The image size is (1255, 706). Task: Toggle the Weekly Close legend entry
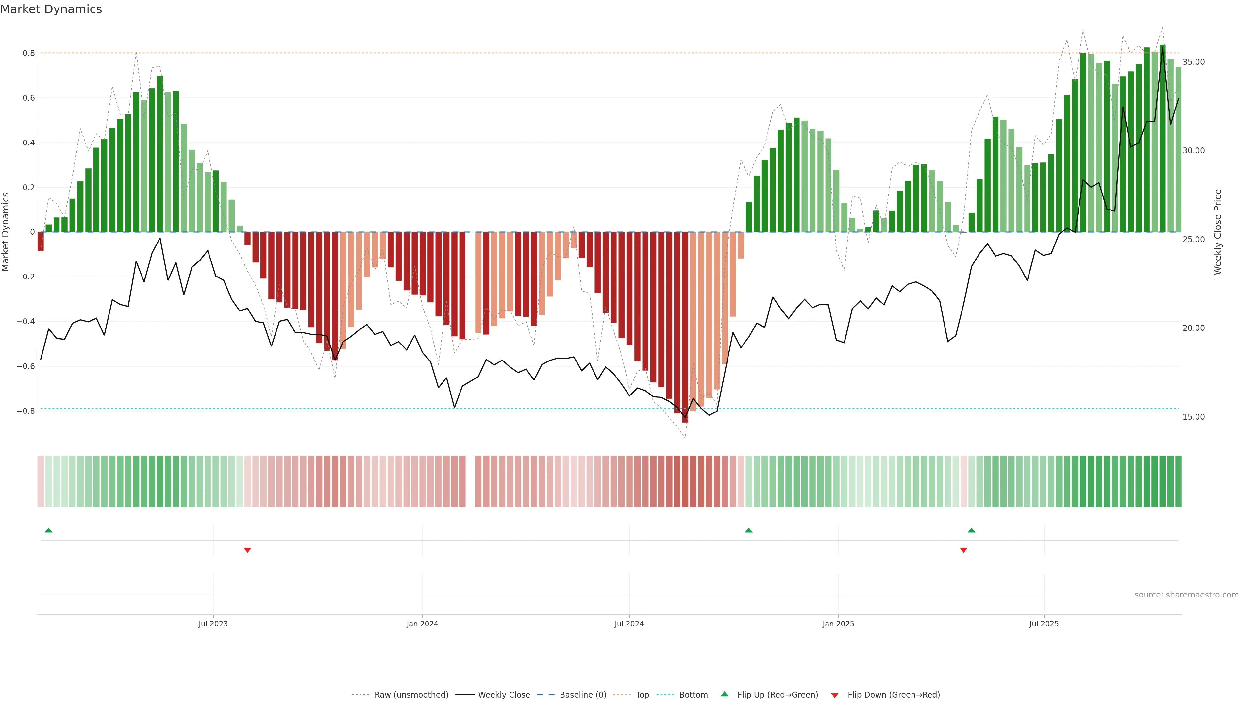click(x=504, y=695)
